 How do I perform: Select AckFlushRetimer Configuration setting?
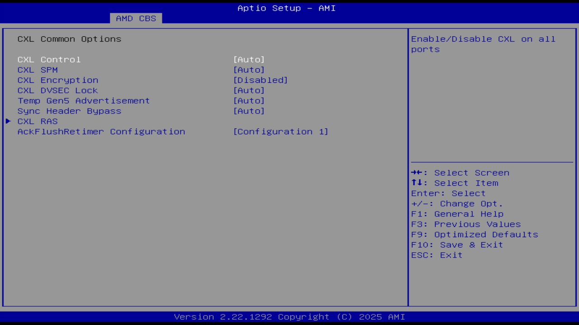point(101,132)
